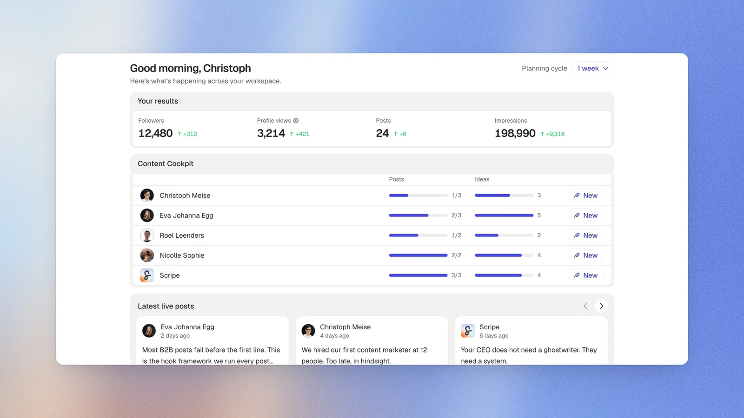Select Nicolle Sophie name in cockpit

coord(182,255)
